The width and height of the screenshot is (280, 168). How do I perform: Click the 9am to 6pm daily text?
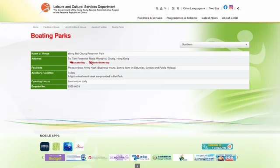click(77, 81)
